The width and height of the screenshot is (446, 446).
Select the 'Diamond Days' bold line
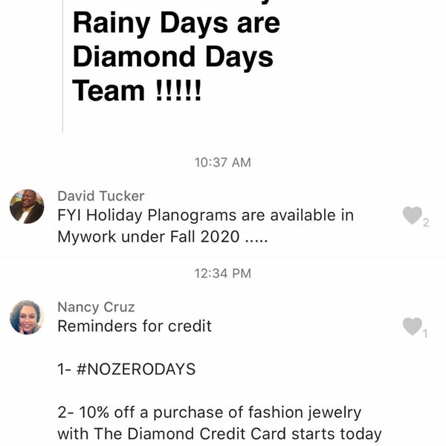tap(173, 57)
